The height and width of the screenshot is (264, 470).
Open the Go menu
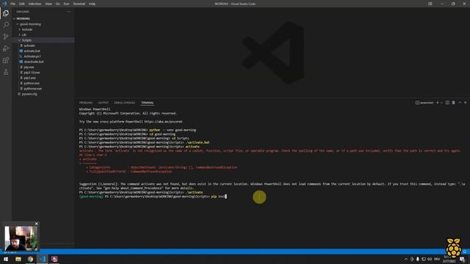point(57,4)
